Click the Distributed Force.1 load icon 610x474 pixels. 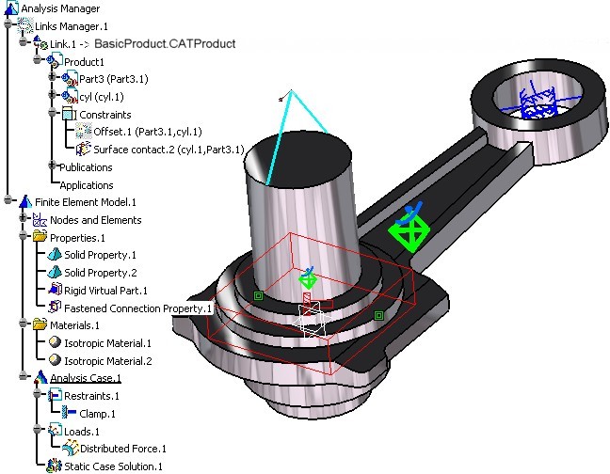(70, 449)
